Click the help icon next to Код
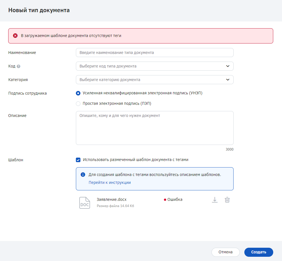The image size is (282, 261). point(18,66)
